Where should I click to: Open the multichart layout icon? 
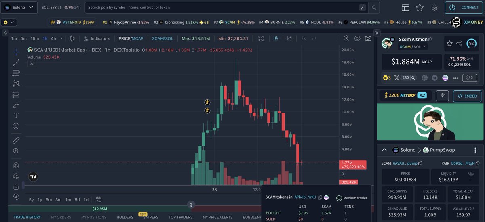coord(405,8)
